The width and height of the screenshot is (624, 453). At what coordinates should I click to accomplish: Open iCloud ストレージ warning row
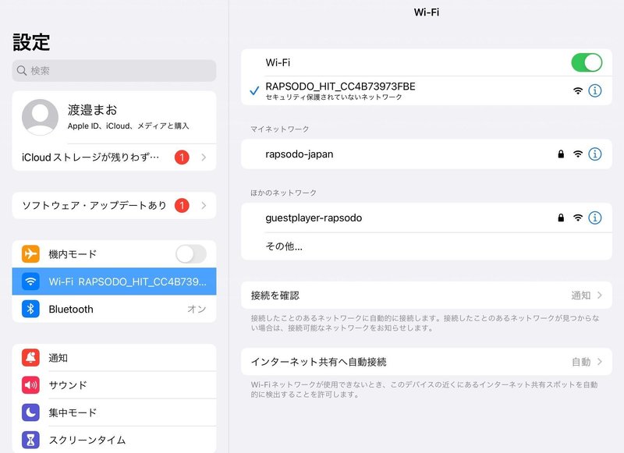pyautogui.click(x=114, y=157)
